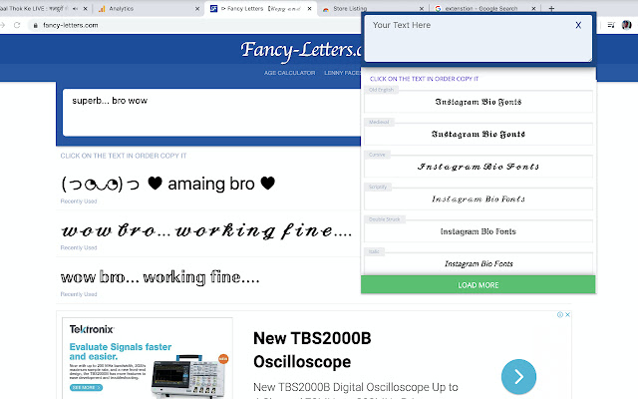Screen dimensions: 638x399
Task: Click the Analytics tab favicon
Action: tap(102, 9)
